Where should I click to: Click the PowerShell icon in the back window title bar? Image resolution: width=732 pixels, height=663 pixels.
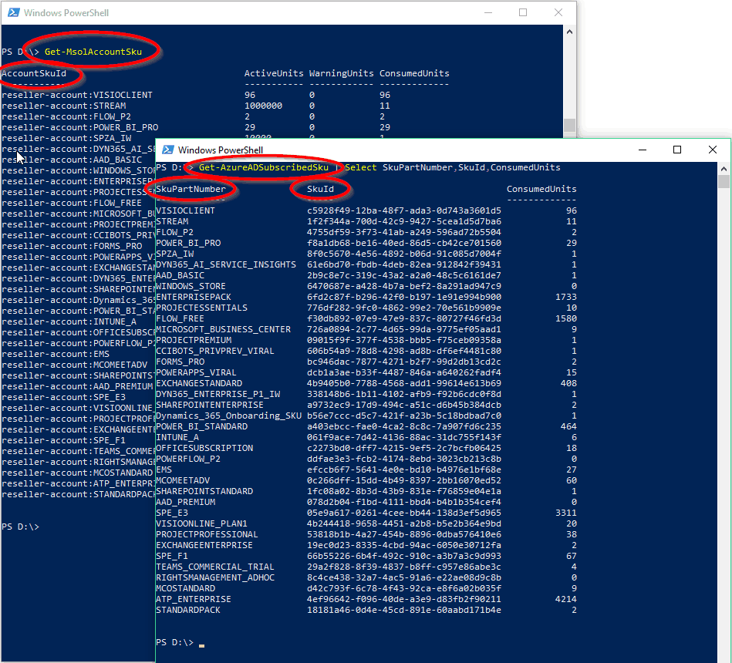point(14,12)
